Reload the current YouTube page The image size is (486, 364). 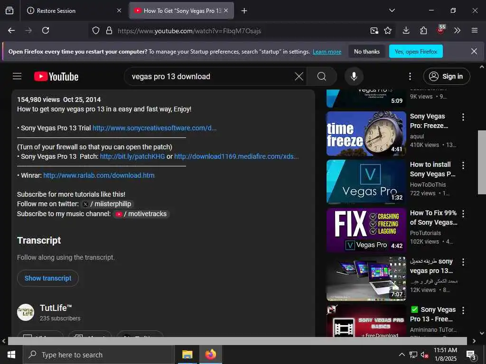[46, 30]
